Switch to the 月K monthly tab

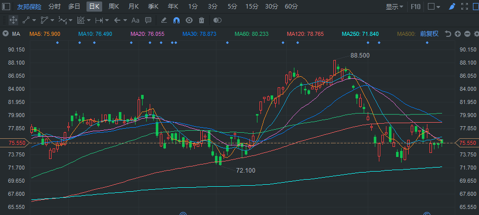[134, 7]
